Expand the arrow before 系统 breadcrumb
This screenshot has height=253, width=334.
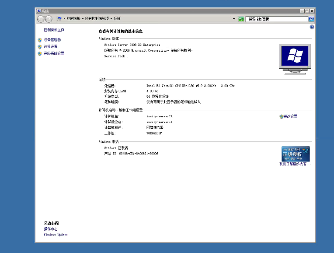click(111, 19)
